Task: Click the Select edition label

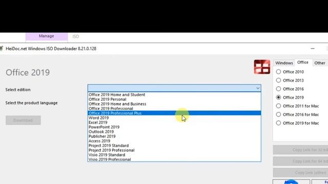Action: [18, 90]
